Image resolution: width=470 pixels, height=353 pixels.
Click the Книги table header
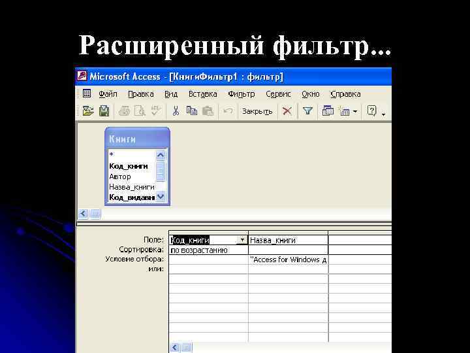tap(137, 139)
